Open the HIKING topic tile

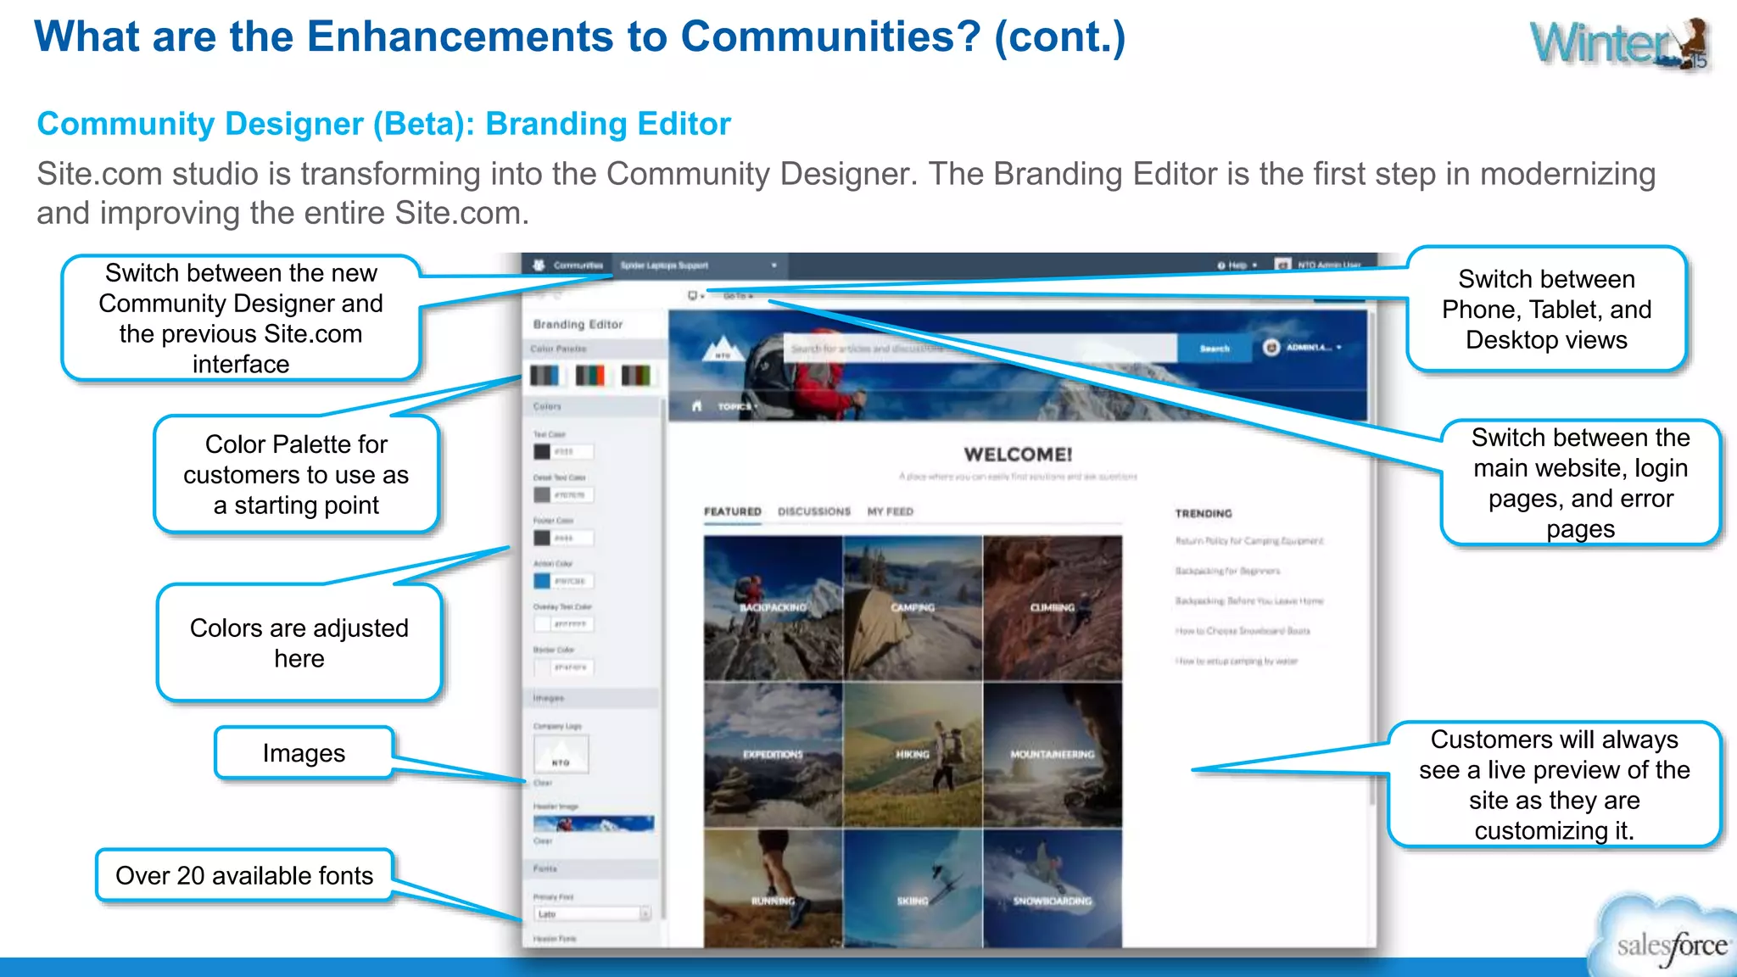[x=913, y=754]
